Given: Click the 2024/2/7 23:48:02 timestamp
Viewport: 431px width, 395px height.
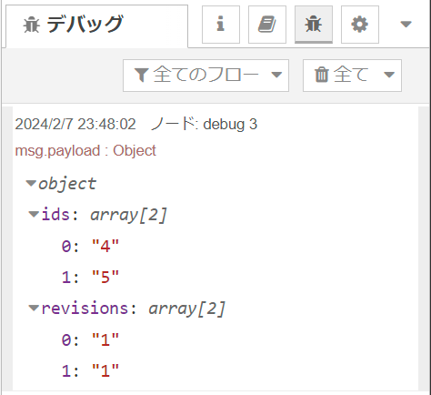Looking at the screenshot, I should click(x=75, y=124).
